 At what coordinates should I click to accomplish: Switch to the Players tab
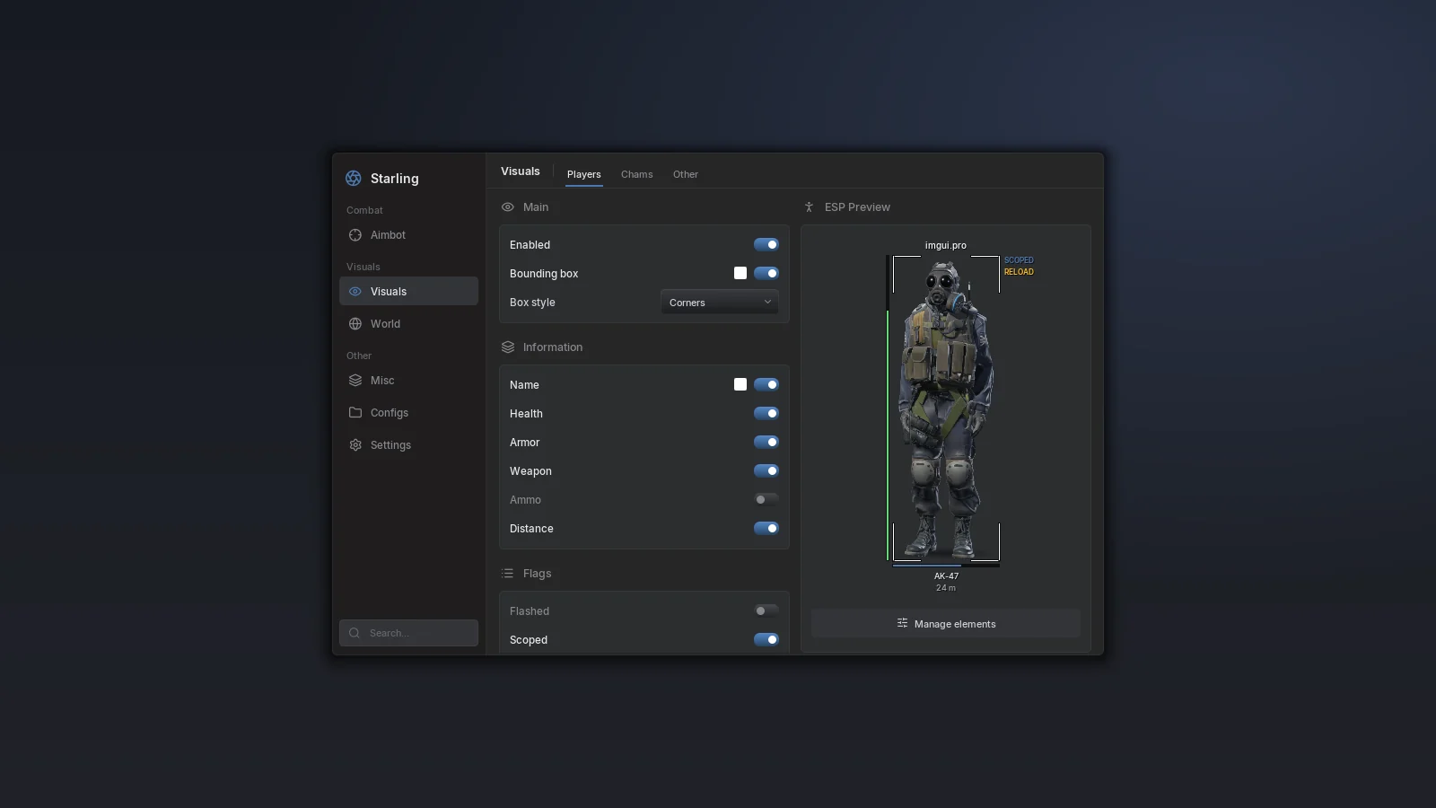point(584,174)
